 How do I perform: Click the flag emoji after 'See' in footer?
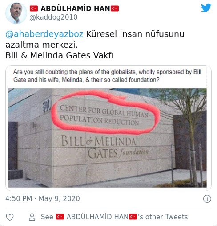point(60,217)
